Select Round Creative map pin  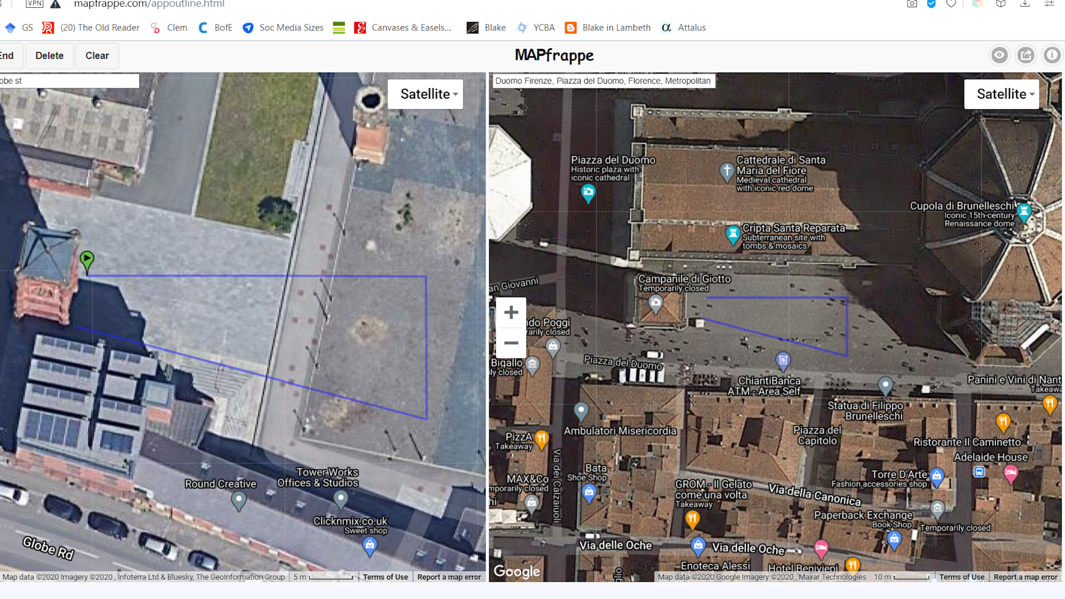(239, 500)
